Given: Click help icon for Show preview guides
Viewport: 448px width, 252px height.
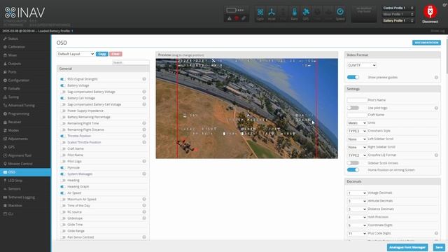Looking at the screenshot, I should click(x=436, y=78).
